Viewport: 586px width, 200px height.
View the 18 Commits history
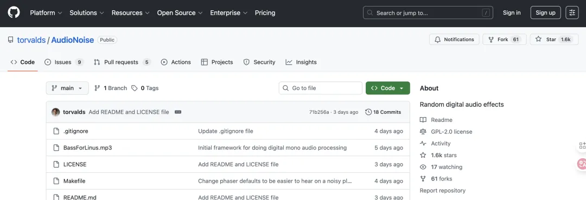[383, 112]
